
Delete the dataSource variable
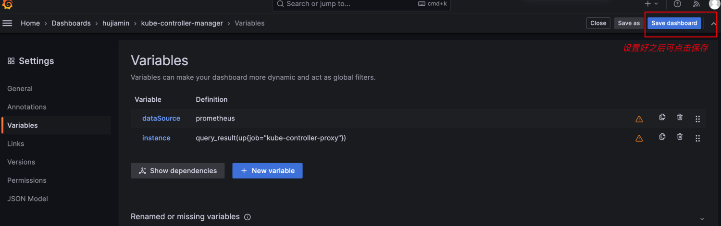(x=680, y=117)
